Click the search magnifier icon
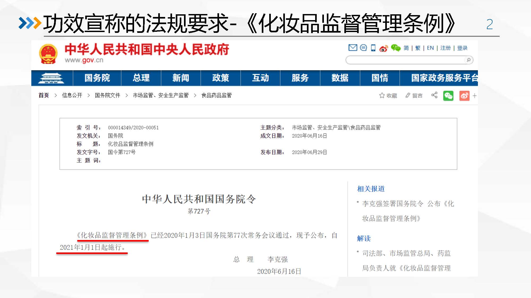Viewport: 531px width, 298px height. [469, 60]
